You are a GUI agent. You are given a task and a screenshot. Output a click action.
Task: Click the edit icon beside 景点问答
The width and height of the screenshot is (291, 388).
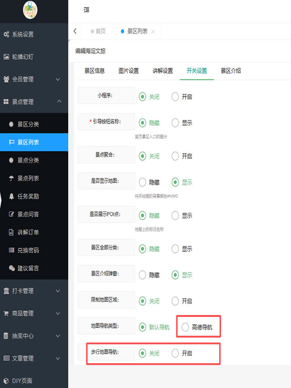point(11,214)
